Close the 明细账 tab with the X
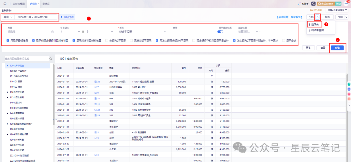351x162 pixels. pyautogui.click(x=38, y=4)
